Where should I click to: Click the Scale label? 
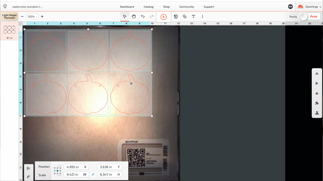(42, 175)
